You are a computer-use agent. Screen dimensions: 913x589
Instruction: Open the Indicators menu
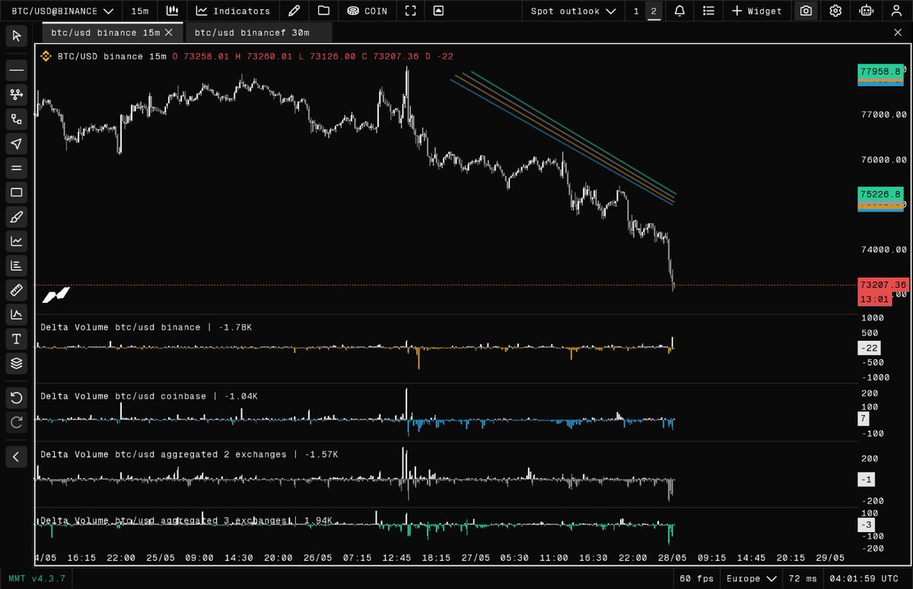[x=233, y=11]
